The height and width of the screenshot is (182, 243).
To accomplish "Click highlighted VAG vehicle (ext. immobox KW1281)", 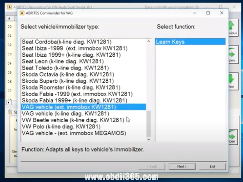I will pos(84,107).
